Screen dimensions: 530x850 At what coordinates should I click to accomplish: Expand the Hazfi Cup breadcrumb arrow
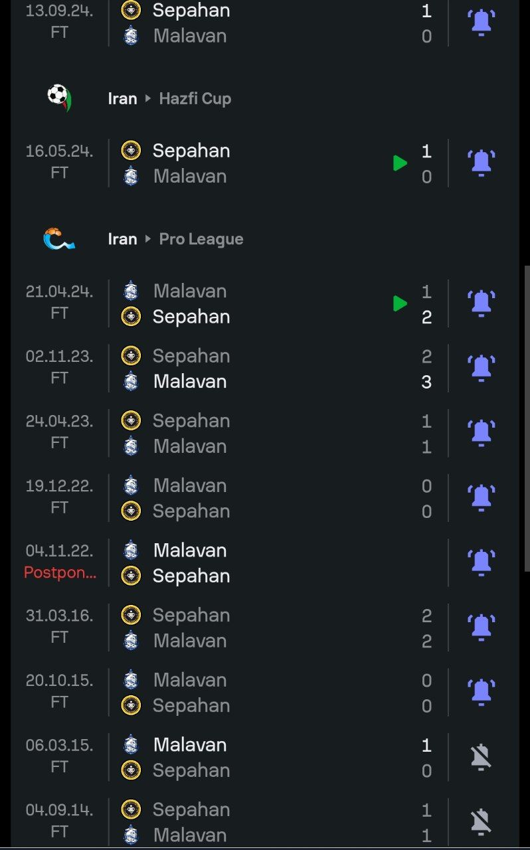tap(148, 98)
